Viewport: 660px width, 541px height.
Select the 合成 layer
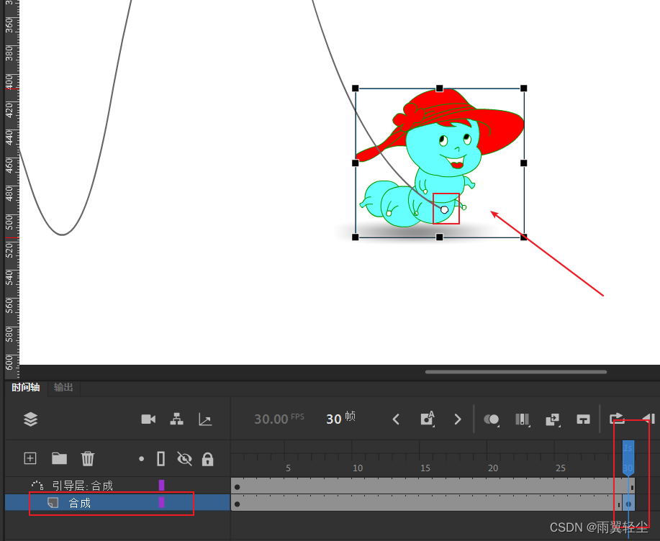tap(117, 503)
